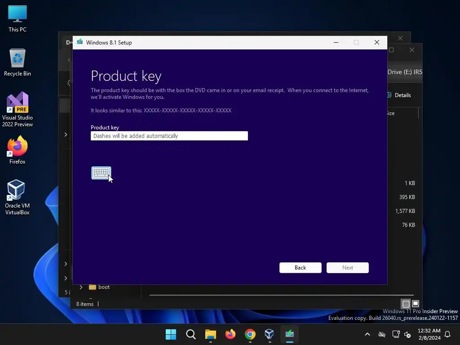
Task: Launch the Oracle VM VirtualBox desktop shortcut
Action: pos(18,197)
